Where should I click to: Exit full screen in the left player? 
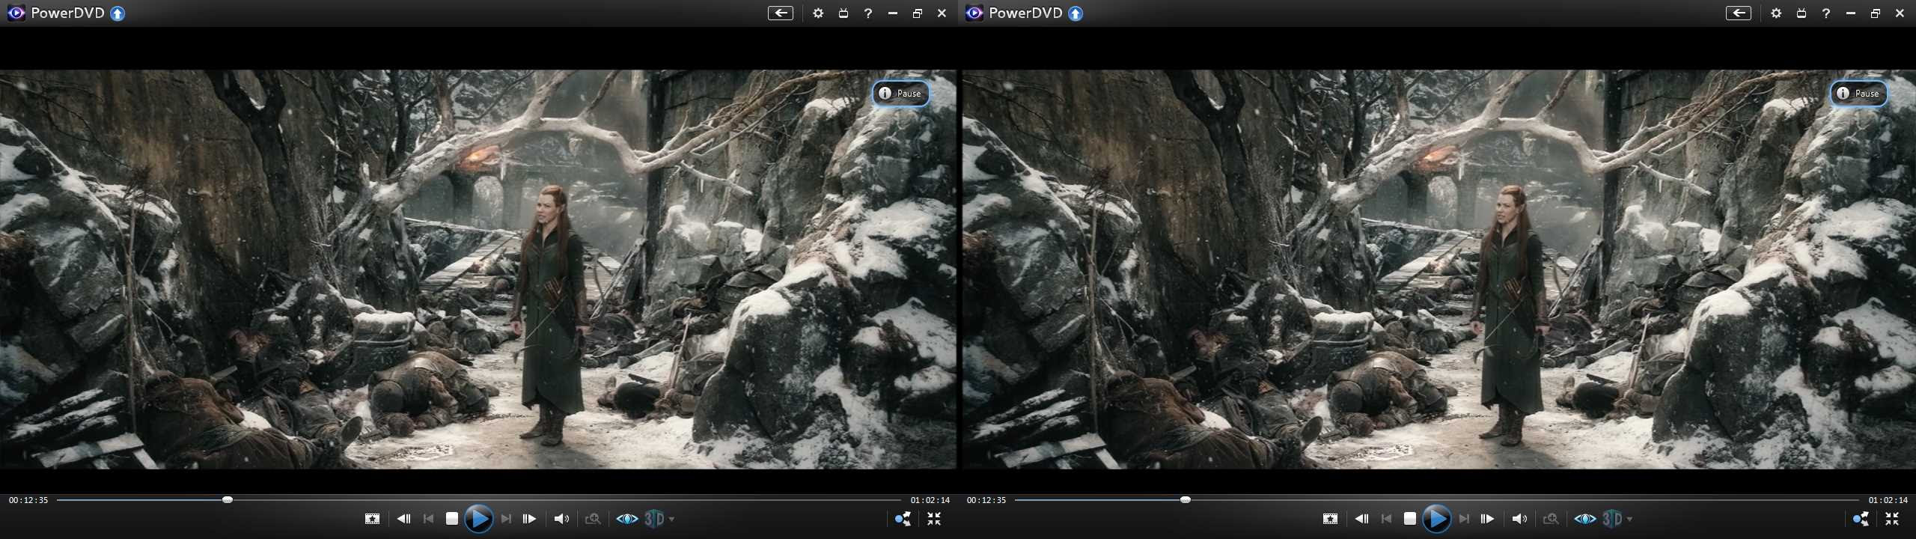point(934,519)
